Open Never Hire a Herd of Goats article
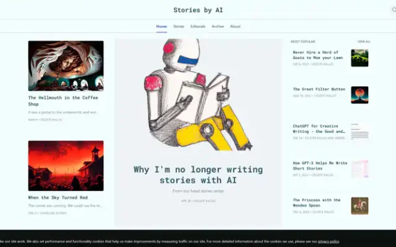 (317, 55)
